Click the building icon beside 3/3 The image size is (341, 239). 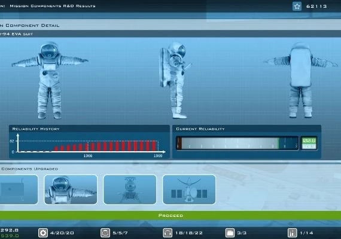click(x=230, y=232)
